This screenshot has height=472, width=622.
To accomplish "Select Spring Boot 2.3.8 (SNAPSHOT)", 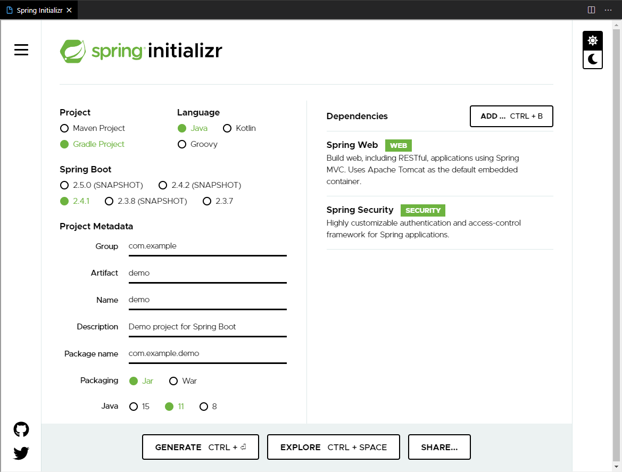I will (x=146, y=201).
